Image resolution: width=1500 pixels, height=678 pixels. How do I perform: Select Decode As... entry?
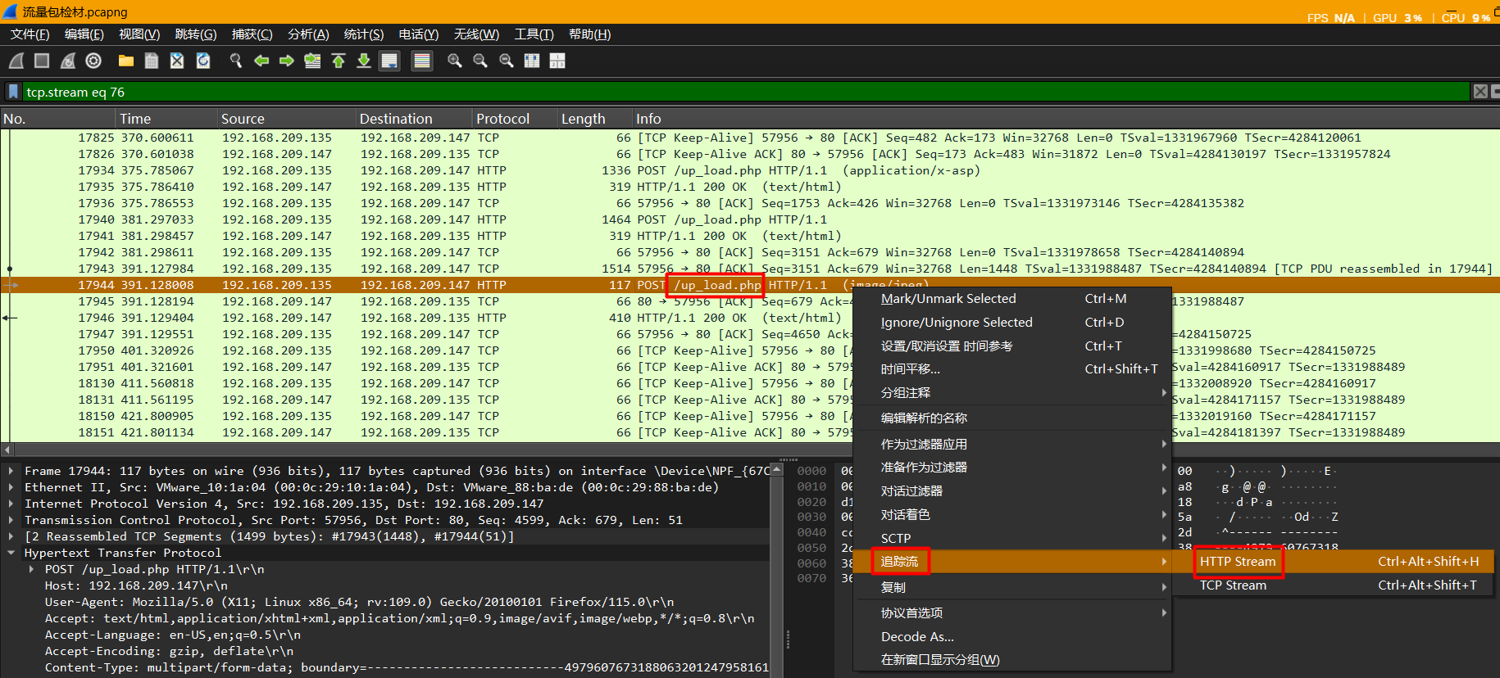click(x=1012, y=637)
